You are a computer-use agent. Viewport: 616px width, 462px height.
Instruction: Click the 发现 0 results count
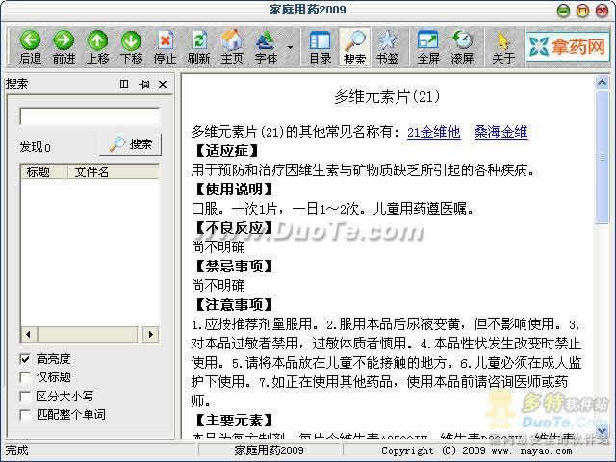(36, 147)
